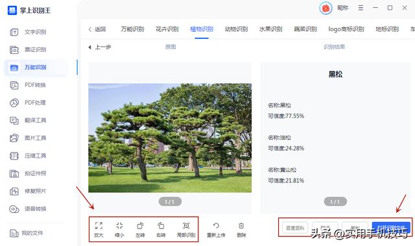This screenshot has height=246, width=415.
Task: Select the 放大 zoom-in tool
Action: (99, 229)
